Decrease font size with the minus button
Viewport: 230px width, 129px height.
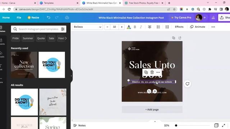pyautogui.click(x=107, y=27)
